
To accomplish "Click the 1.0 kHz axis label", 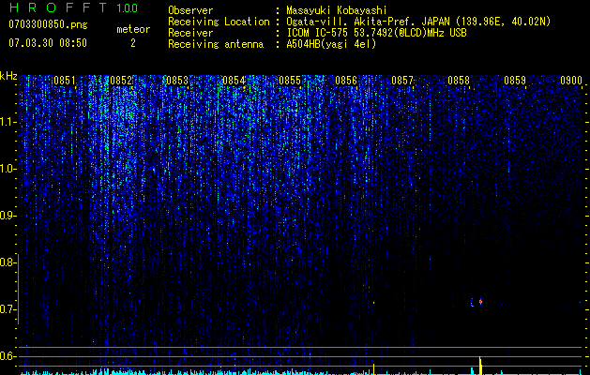I will tap(8, 169).
